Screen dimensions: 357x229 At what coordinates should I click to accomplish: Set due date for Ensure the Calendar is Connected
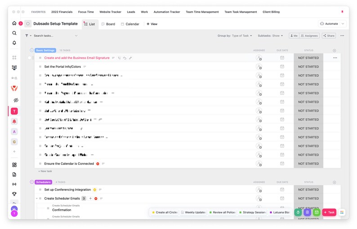tap(282, 163)
